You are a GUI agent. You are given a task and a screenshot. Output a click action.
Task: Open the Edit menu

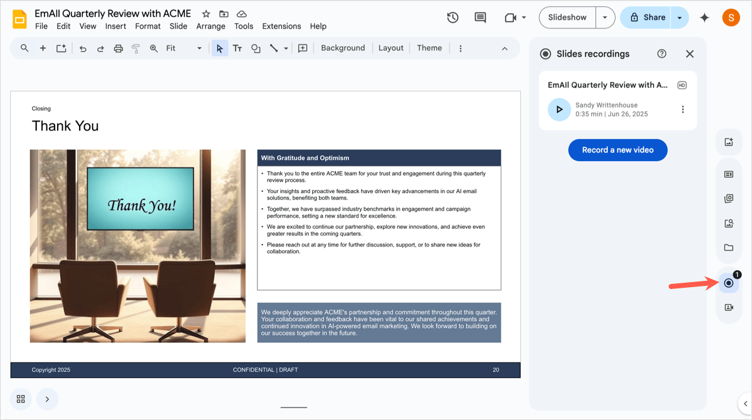pos(63,26)
